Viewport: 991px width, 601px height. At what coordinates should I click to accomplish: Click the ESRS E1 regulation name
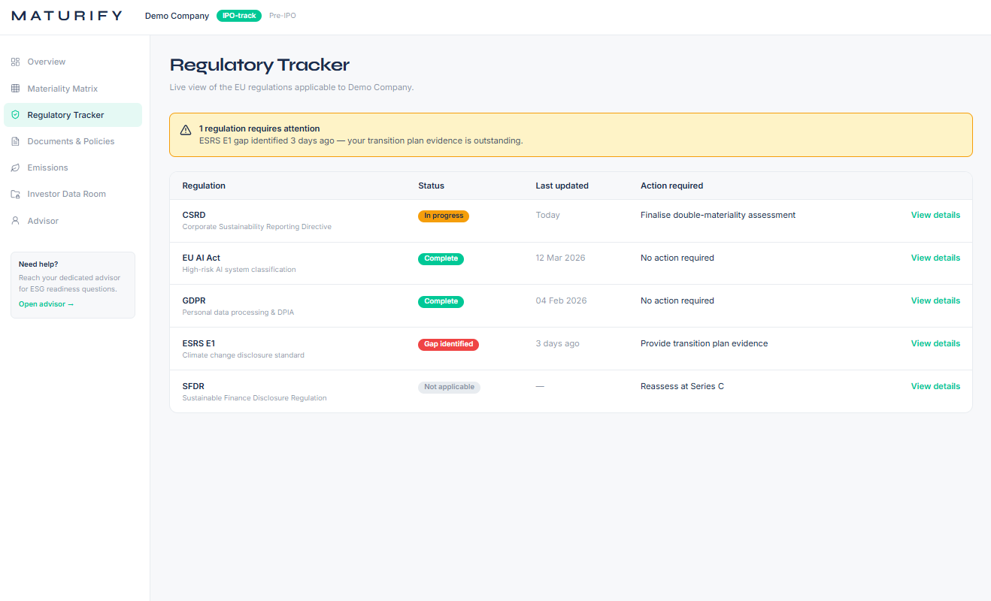(x=199, y=343)
